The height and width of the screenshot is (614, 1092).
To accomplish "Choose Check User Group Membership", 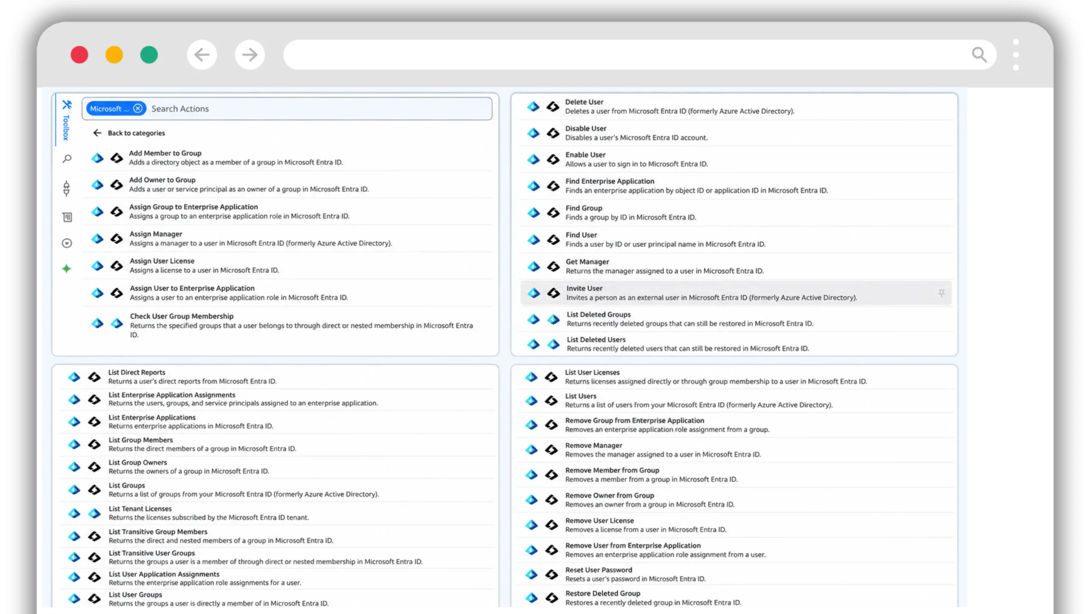I will click(287, 325).
